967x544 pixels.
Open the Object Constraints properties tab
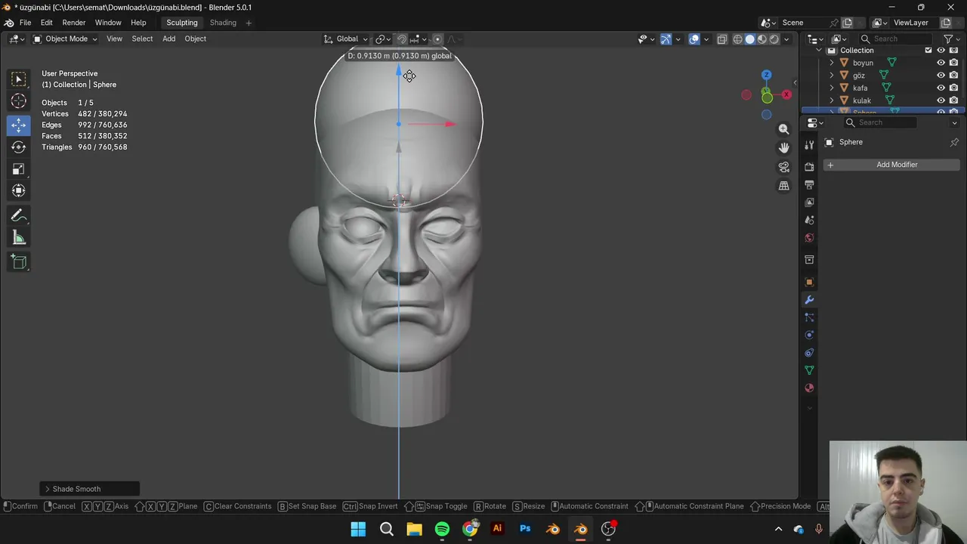coord(809,353)
